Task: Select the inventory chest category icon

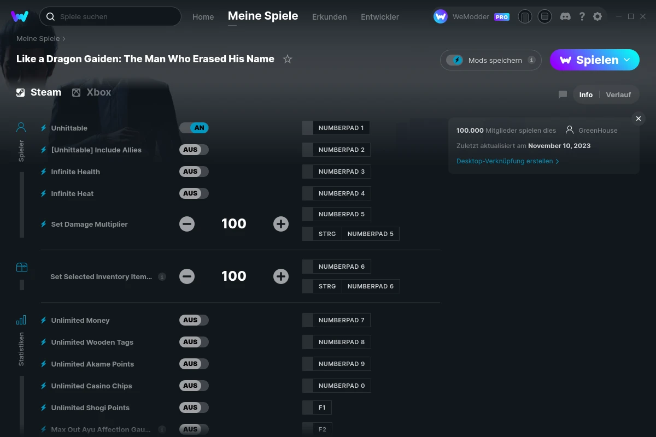Action: (x=21, y=267)
